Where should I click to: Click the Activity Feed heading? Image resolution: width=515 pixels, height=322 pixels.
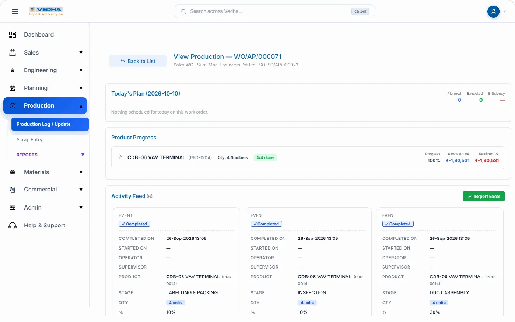128,196
